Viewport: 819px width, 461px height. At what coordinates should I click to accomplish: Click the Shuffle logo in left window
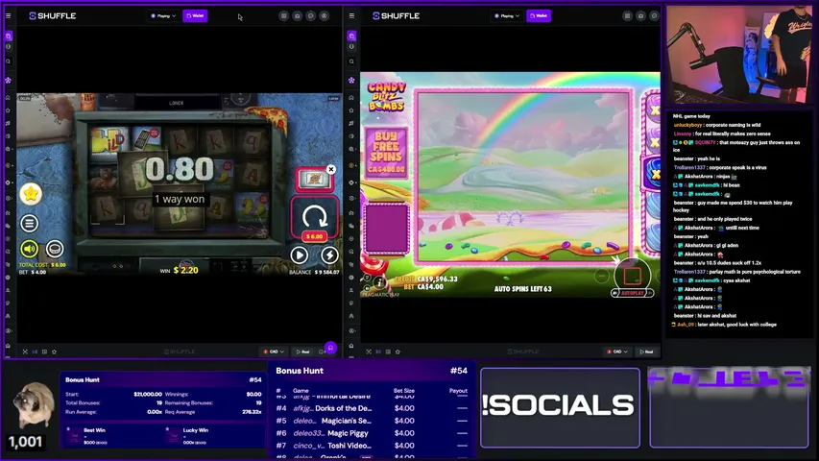(x=52, y=15)
